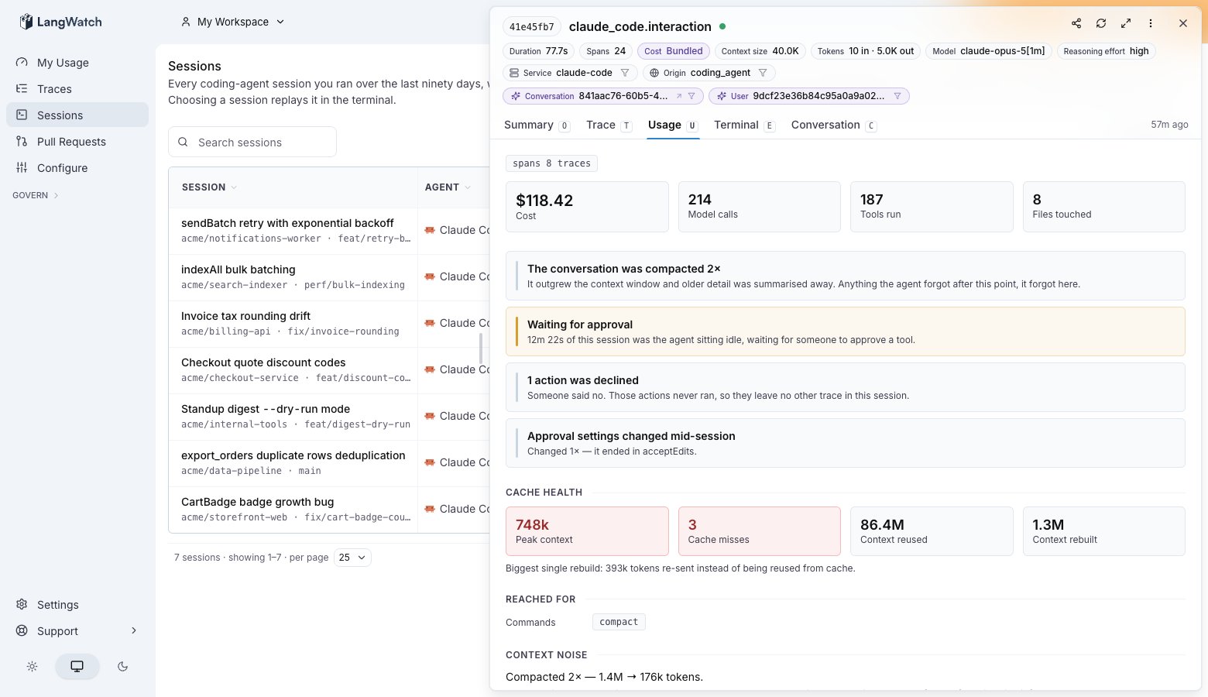This screenshot has height=697, width=1208.
Task: Toggle the filter on the Origin coding_agent chip
Action: point(763,73)
